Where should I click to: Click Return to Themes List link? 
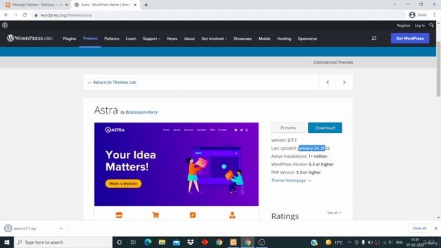[x=112, y=82]
